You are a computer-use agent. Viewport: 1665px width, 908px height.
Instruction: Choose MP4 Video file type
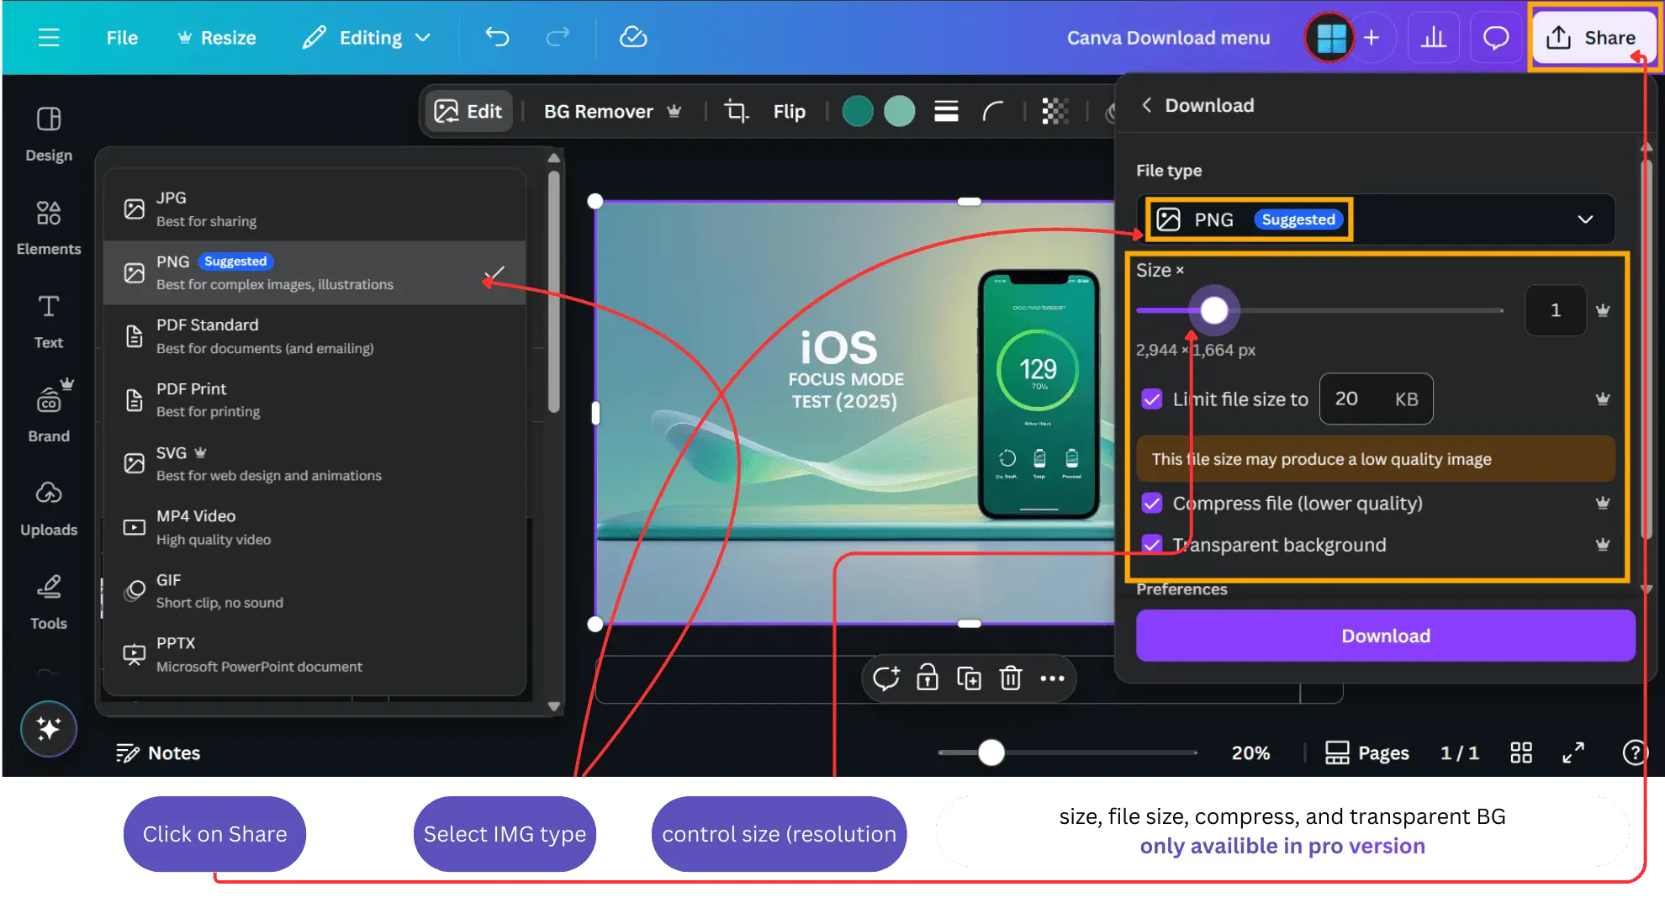[314, 527]
